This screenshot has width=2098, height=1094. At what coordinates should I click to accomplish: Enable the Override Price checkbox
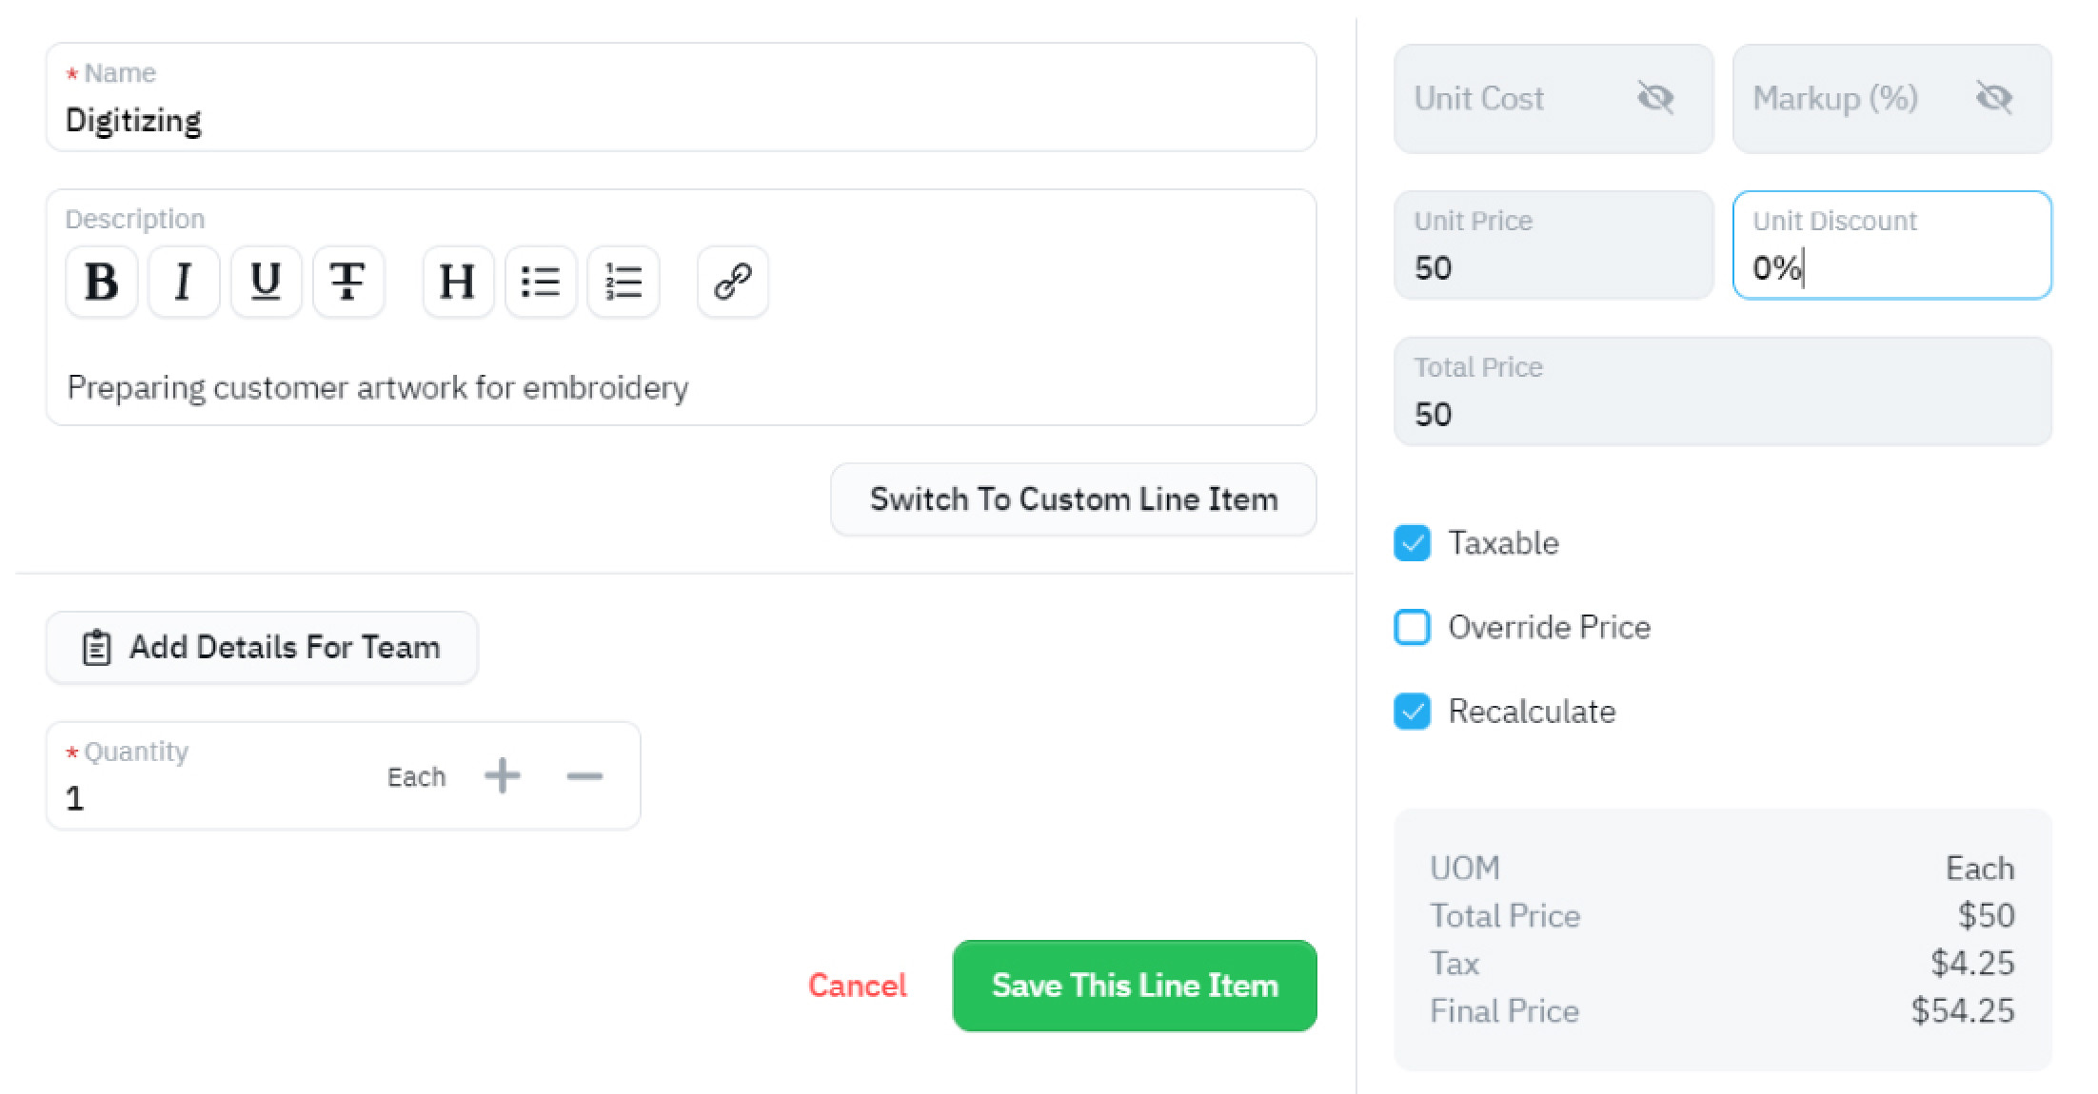[x=1412, y=627]
